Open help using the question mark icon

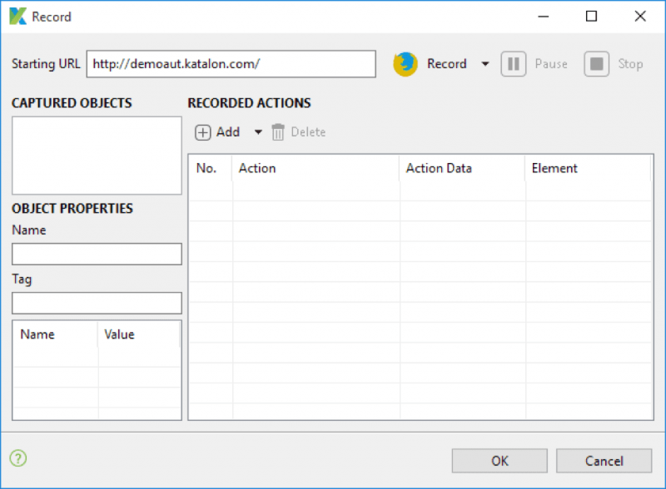(17, 458)
